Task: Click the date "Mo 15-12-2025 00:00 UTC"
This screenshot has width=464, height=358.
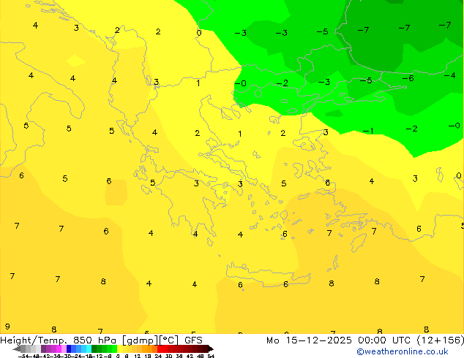Action: point(338,340)
